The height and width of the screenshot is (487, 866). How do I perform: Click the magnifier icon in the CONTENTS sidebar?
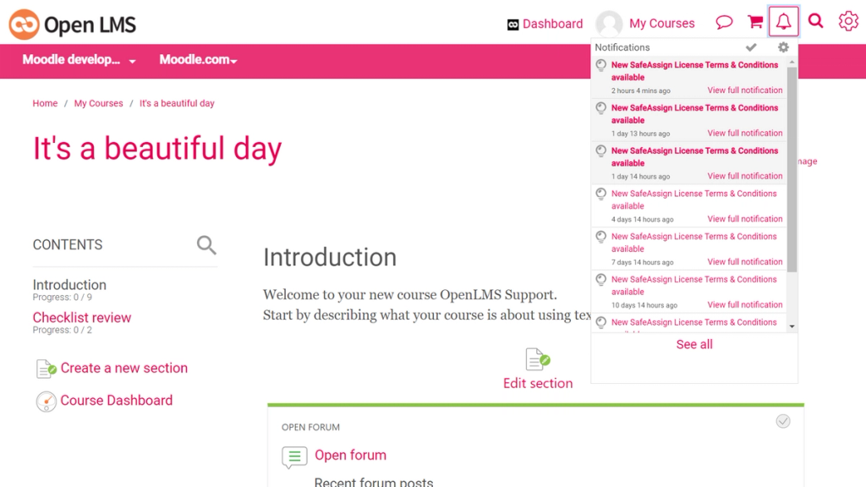click(x=206, y=244)
